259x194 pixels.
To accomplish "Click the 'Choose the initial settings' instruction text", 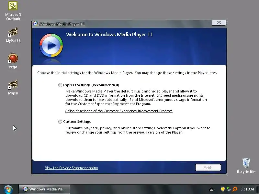I will [127, 73].
